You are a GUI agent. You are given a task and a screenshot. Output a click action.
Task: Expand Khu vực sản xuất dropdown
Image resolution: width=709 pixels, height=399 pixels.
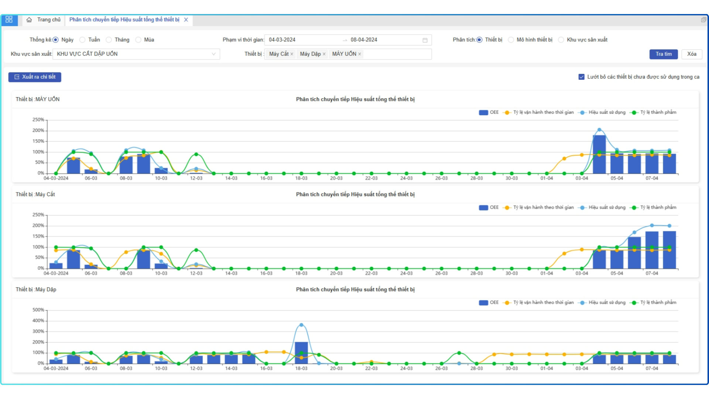pos(136,54)
